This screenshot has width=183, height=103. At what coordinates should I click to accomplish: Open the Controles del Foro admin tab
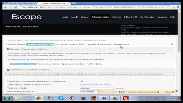[15, 44]
